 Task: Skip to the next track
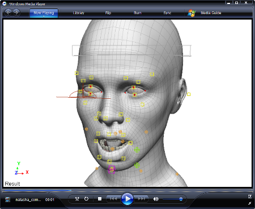(141, 199)
